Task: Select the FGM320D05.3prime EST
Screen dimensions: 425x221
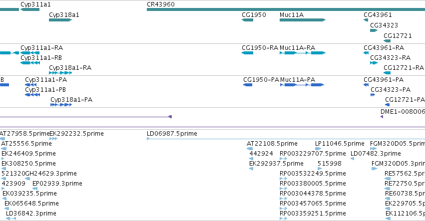Action: [375, 169]
